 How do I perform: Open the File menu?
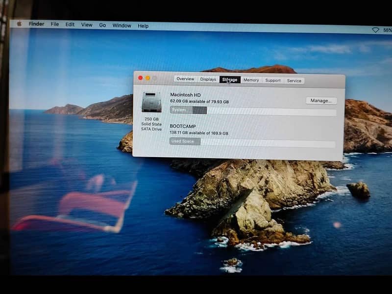click(54, 24)
